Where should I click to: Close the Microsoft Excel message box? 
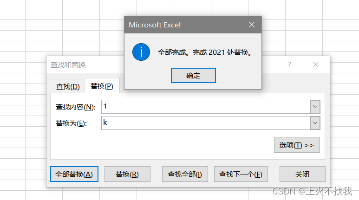[x=252, y=25]
